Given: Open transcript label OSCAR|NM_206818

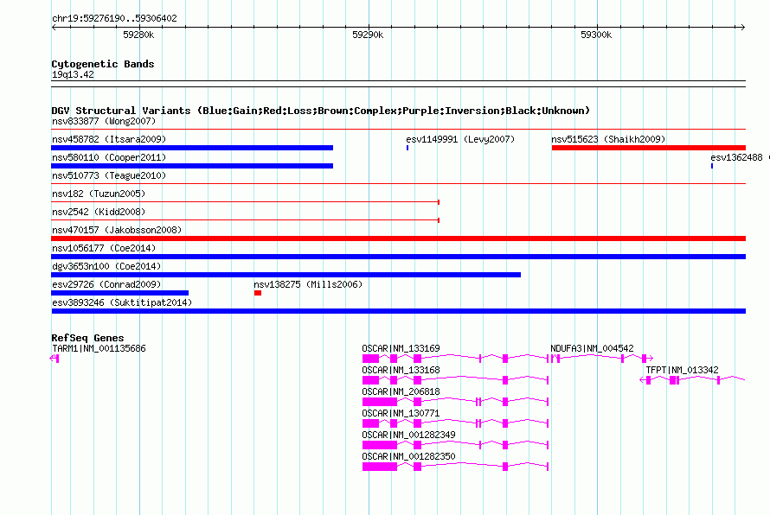Looking at the screenshot, I should pyautogui.click(x=401, y=392).
